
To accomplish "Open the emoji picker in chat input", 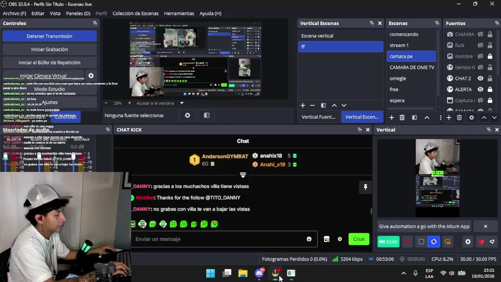I will (309, 239).
